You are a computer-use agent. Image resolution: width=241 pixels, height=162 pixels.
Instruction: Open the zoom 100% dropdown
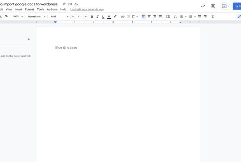[18, 16]
